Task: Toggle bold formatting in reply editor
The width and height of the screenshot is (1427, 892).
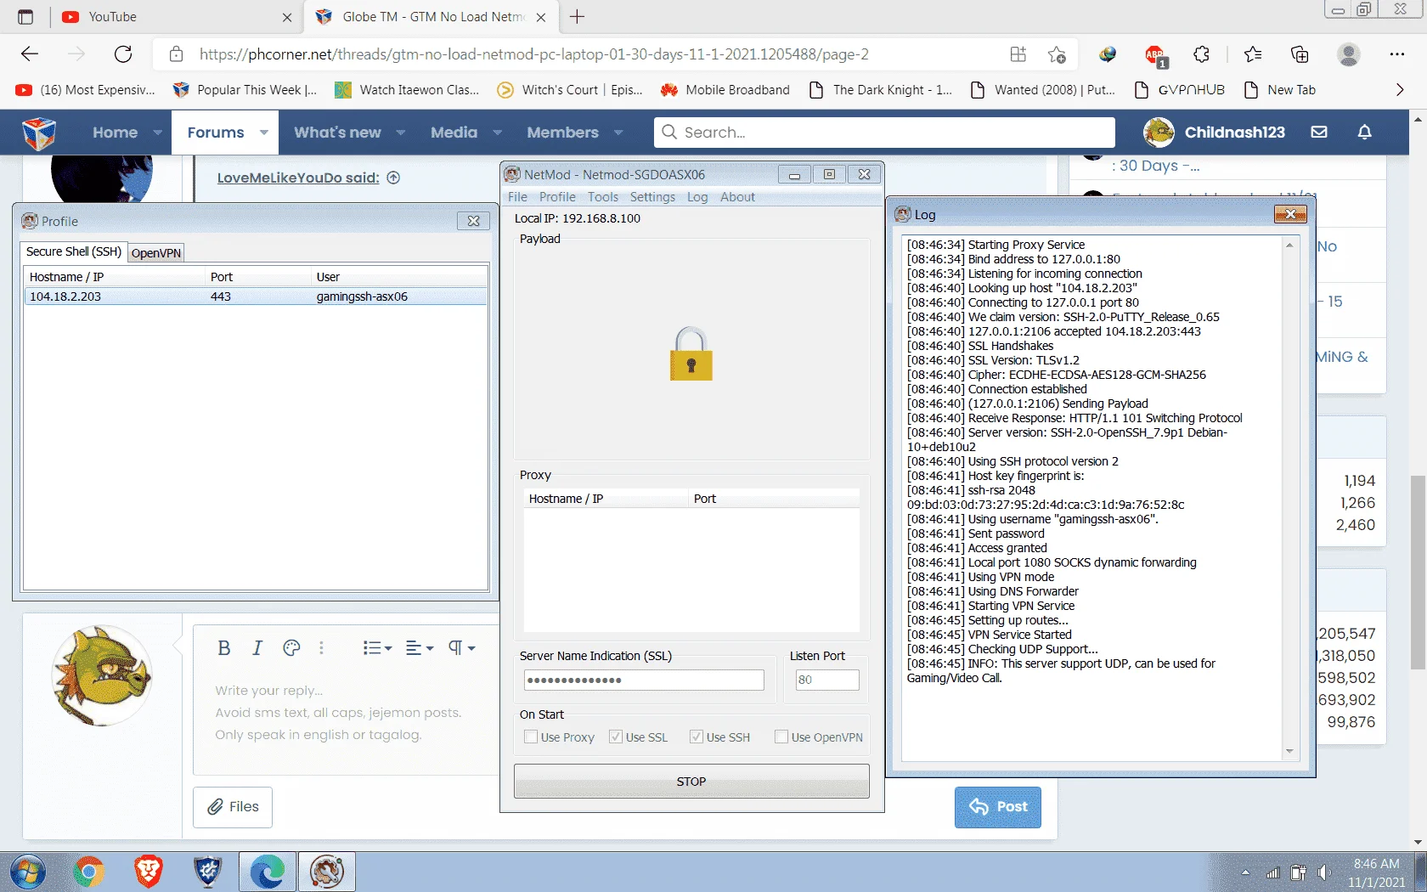Action: pyautogui.click(x=224, y=648)
